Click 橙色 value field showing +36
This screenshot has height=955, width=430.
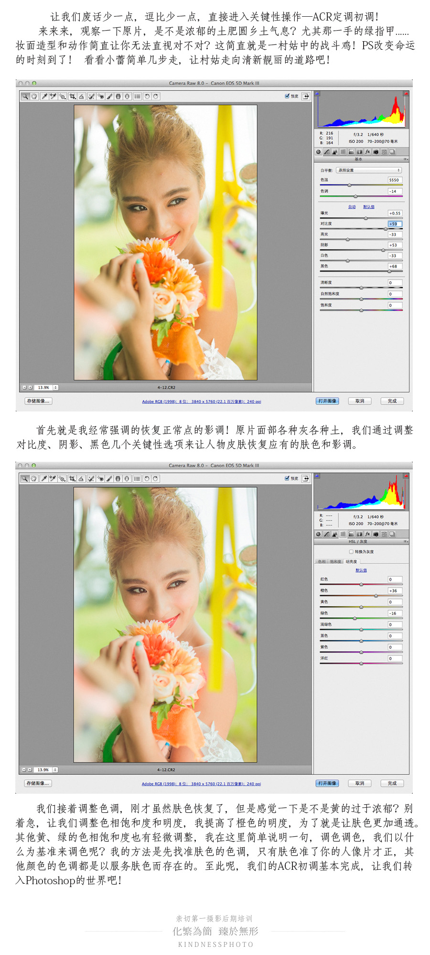click(x=395, y=591)
